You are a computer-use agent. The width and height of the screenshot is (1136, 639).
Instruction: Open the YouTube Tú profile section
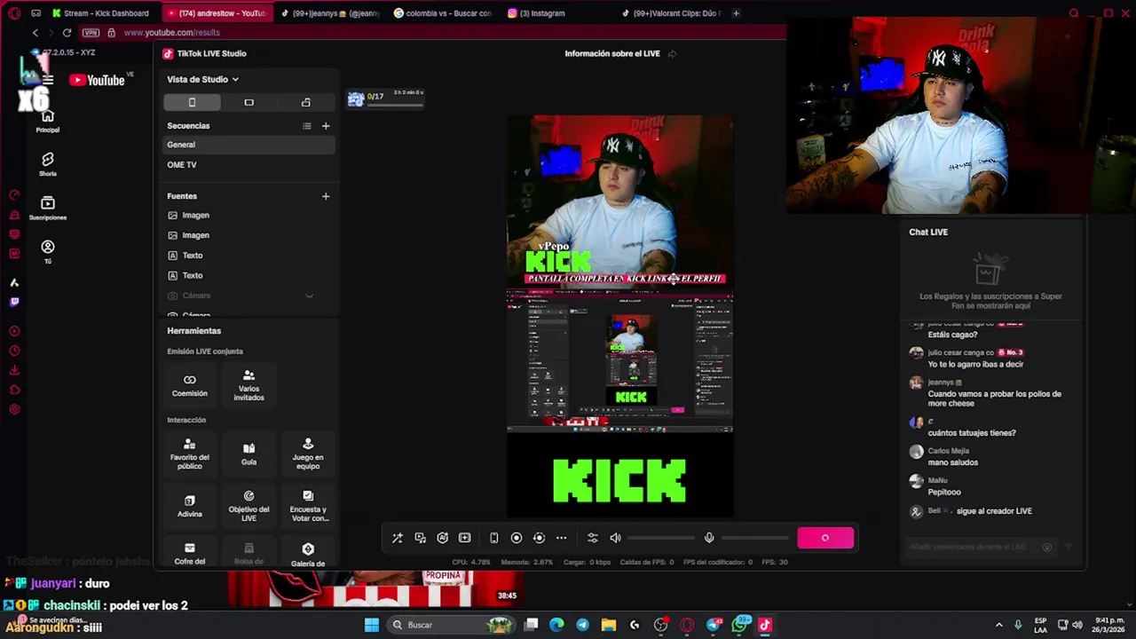coord(48,251)
